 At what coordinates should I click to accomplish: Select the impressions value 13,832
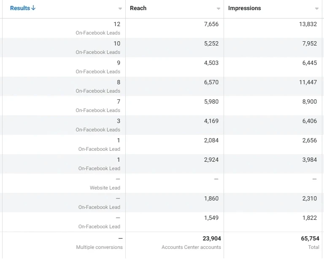[x=308, y=24]
